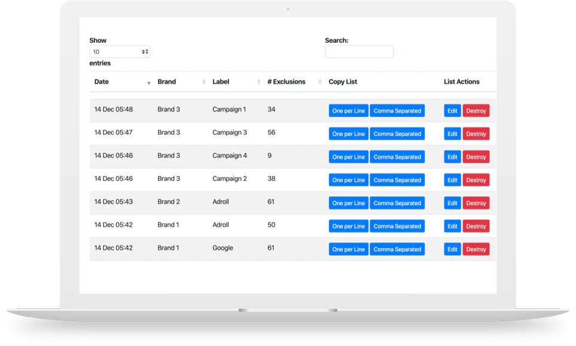The height and width of the screenshot is (346, 576).
Task: Copy Campaign 2 list one per line
Action: (x=348, y=180)
